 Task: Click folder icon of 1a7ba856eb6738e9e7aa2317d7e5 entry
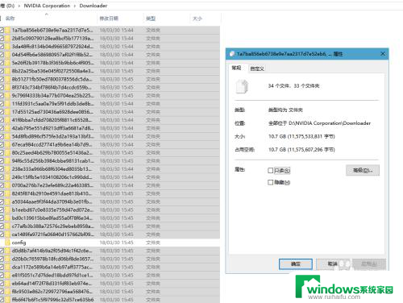coord(8,30)
